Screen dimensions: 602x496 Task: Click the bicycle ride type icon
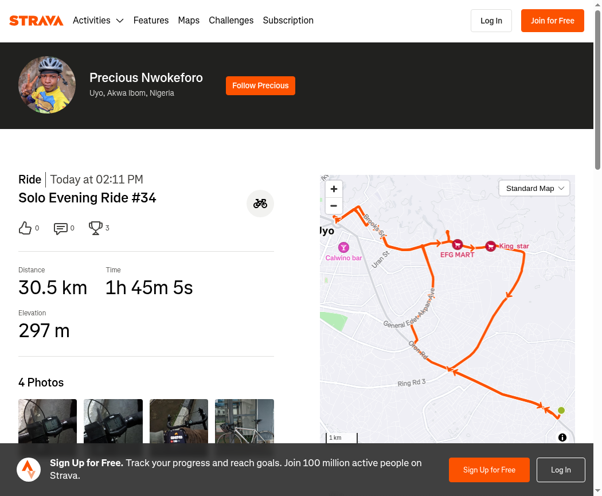(260, 204)
